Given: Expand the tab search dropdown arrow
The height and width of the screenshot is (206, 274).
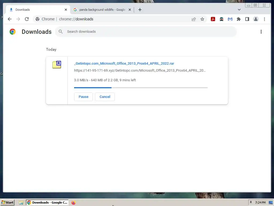Looking at the screenshot, I should [x=239, y=10].
